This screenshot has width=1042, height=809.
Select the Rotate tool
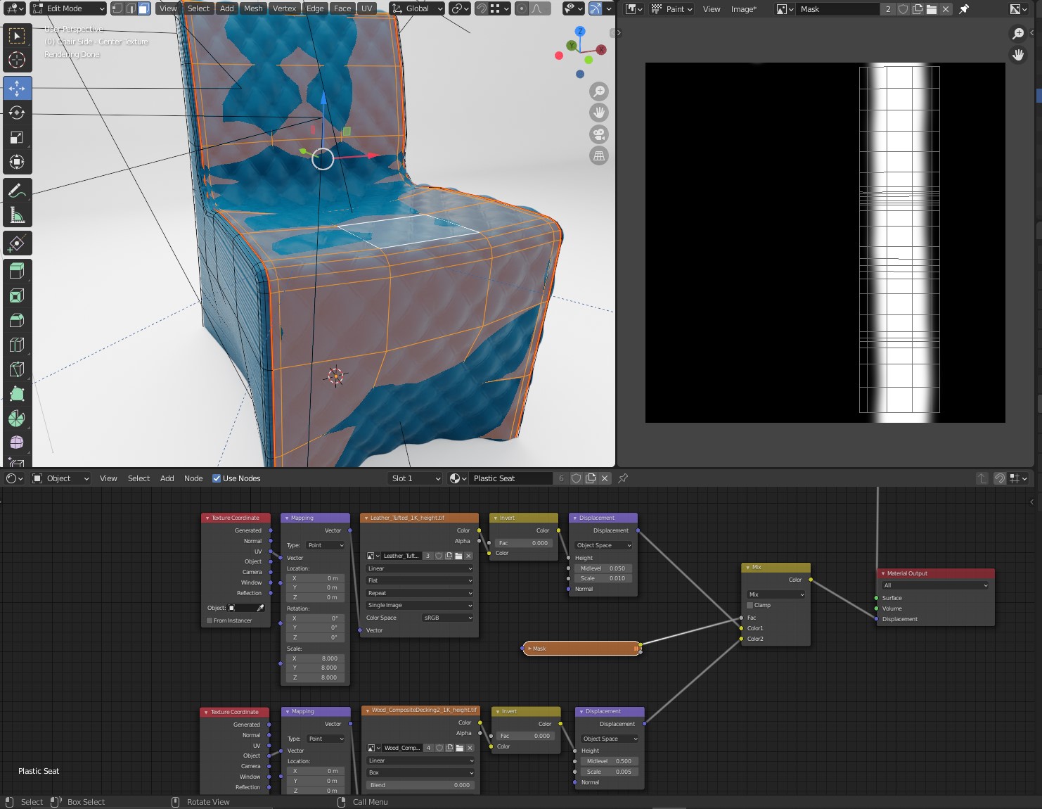pyautogui.click(x=17, y=113)
